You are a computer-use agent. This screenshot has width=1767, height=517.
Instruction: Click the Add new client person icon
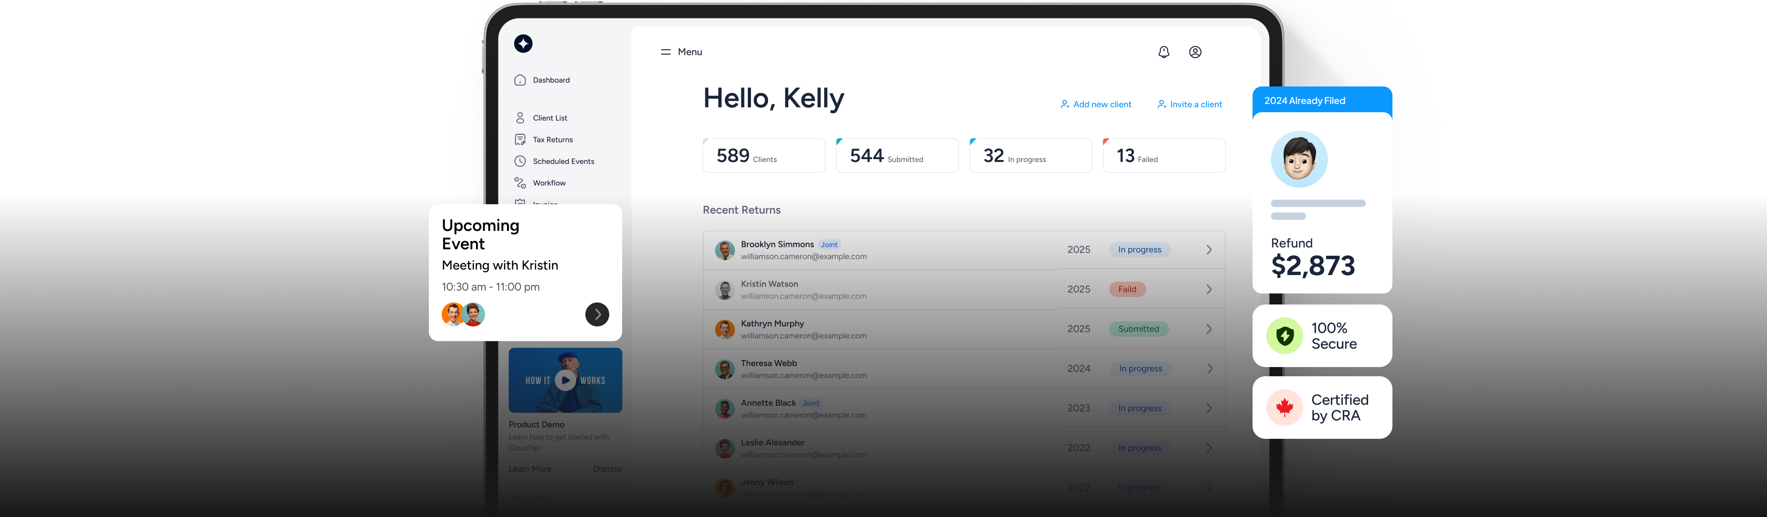(1065, 104)
